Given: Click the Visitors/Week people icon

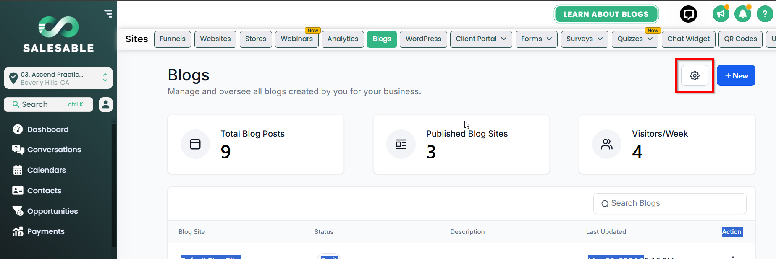Looking at the screenshot, I should click(607, 144).
